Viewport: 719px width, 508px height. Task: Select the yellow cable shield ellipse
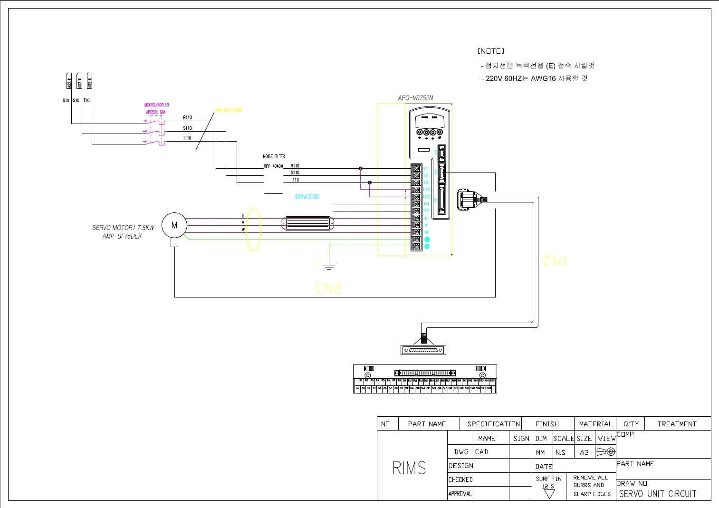pos(253,229)
